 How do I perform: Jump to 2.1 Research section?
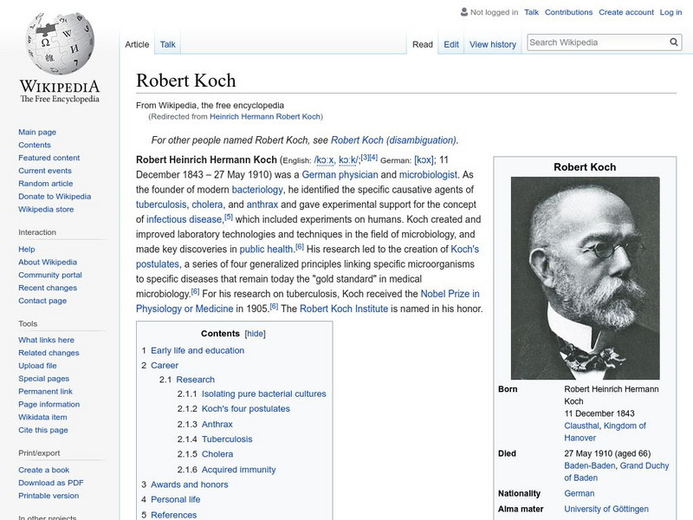195,380
